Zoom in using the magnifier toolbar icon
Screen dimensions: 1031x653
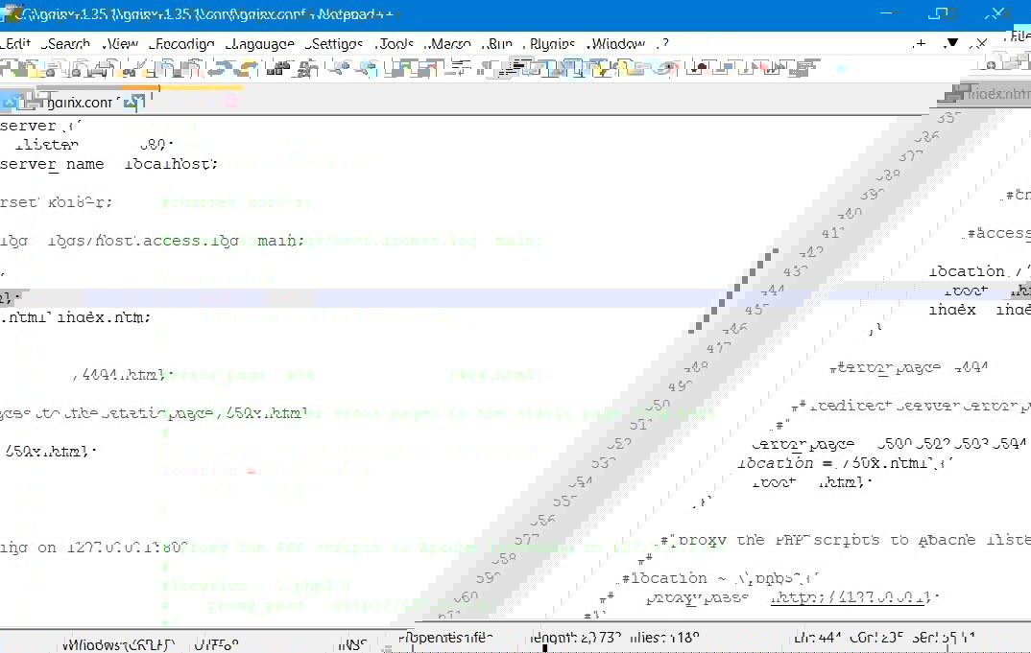pos(339,68)
